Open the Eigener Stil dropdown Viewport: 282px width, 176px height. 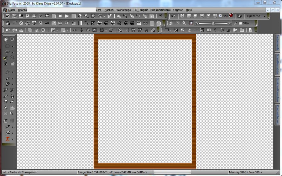point(256,16)
